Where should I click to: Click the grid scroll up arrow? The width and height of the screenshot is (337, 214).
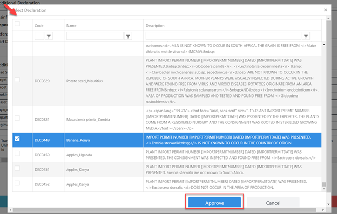324,45
